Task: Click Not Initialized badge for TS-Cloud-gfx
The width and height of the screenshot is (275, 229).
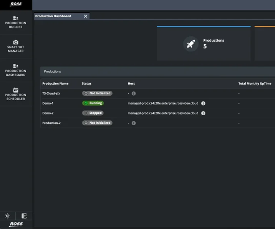Action: [97, 93]
